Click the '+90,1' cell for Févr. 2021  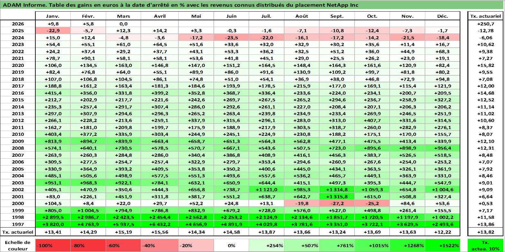coord(88,58)
